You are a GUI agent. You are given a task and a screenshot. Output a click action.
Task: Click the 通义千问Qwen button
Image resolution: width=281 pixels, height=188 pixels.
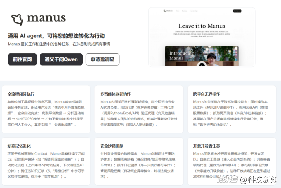(61, 59)
